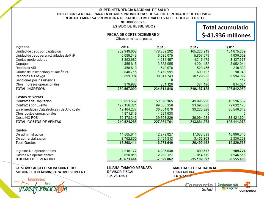Select 'UTILIDAD DEL PERIODO' row label
Image resolution: width=264 pixels, height=198 pixels.
(35, 159)
